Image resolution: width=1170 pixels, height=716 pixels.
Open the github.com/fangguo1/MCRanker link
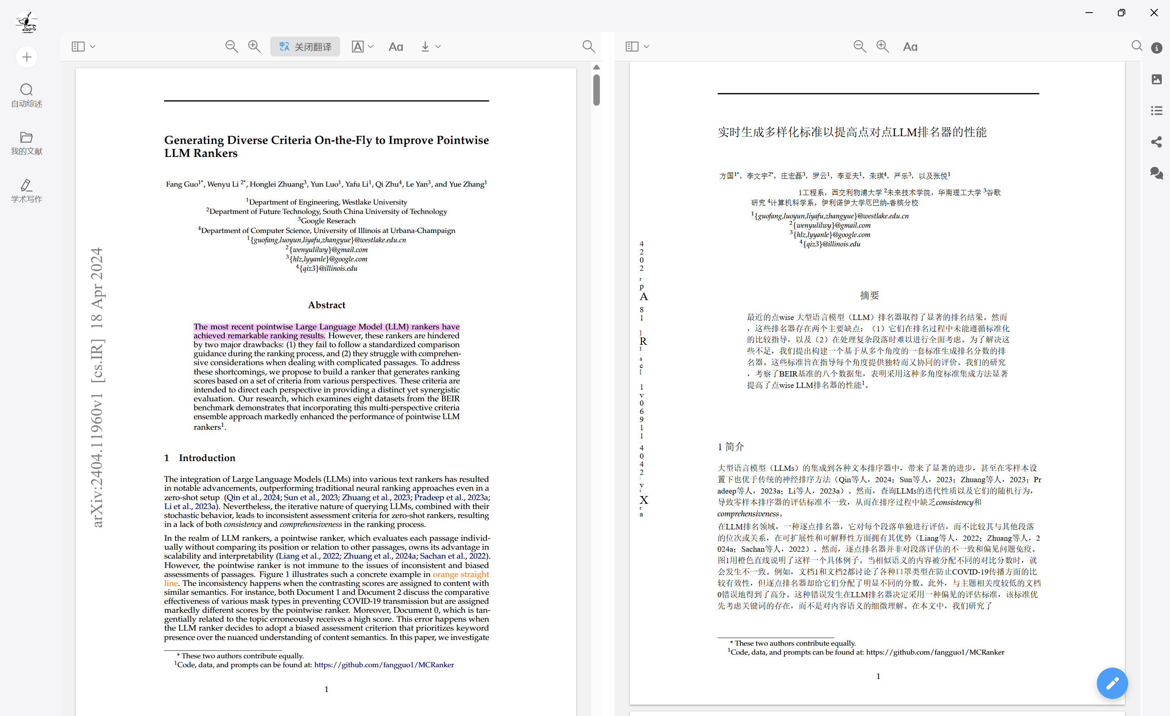pos(384,665)
